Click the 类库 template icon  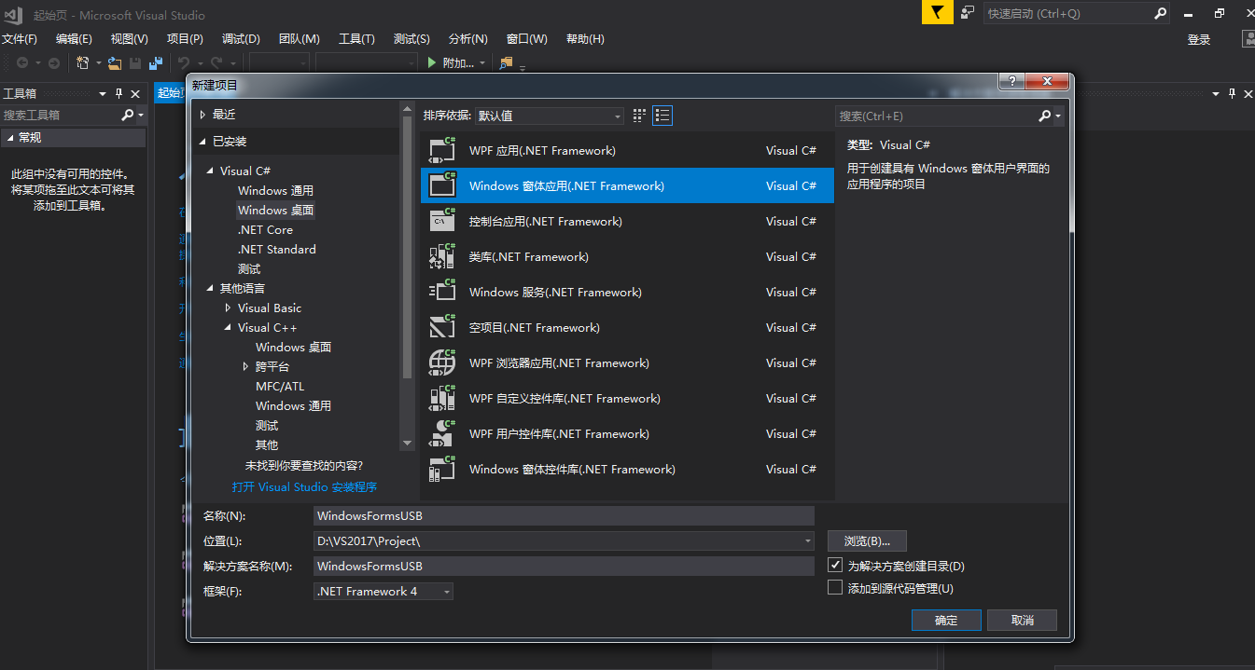(442, 256)
